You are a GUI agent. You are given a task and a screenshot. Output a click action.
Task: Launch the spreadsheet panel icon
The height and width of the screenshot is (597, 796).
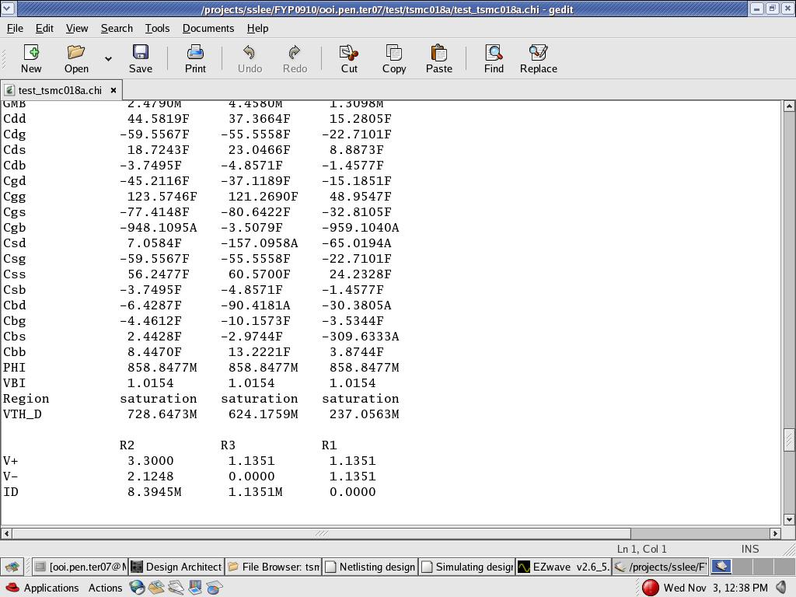pos(215,588)
